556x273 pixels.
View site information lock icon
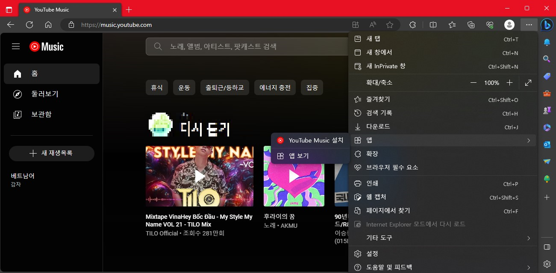[x=71, y=25]
